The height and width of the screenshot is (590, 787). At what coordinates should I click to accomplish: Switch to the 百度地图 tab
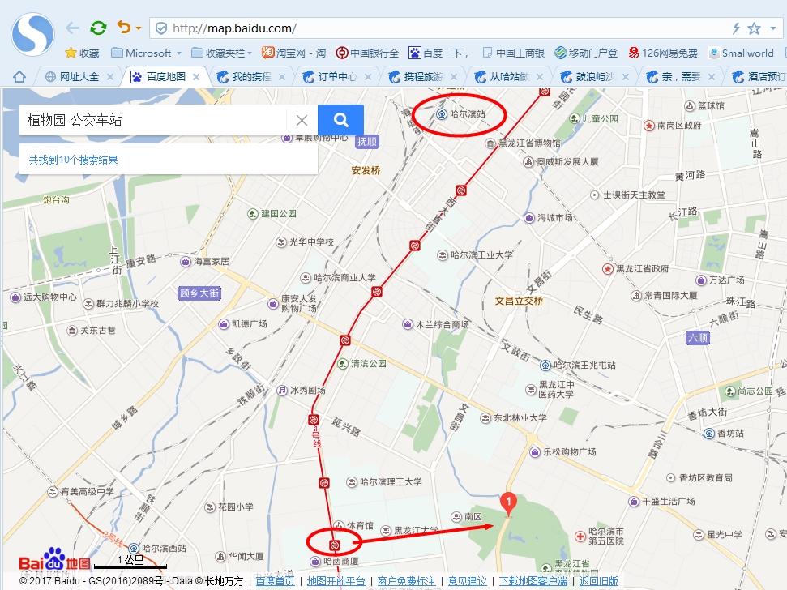[165, 77]
